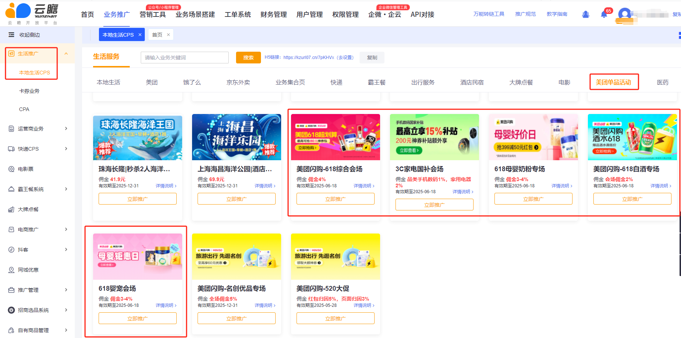This screenshot has height=338, width=681.
Task: Click 立即推广 for 3C家电国补会场
Action: coord(434,205)
